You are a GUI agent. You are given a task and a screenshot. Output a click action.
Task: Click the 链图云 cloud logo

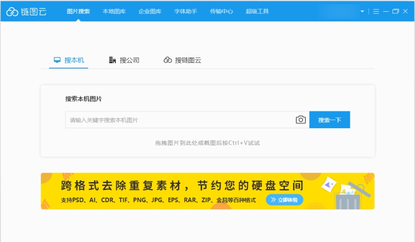tap(26, 12)
